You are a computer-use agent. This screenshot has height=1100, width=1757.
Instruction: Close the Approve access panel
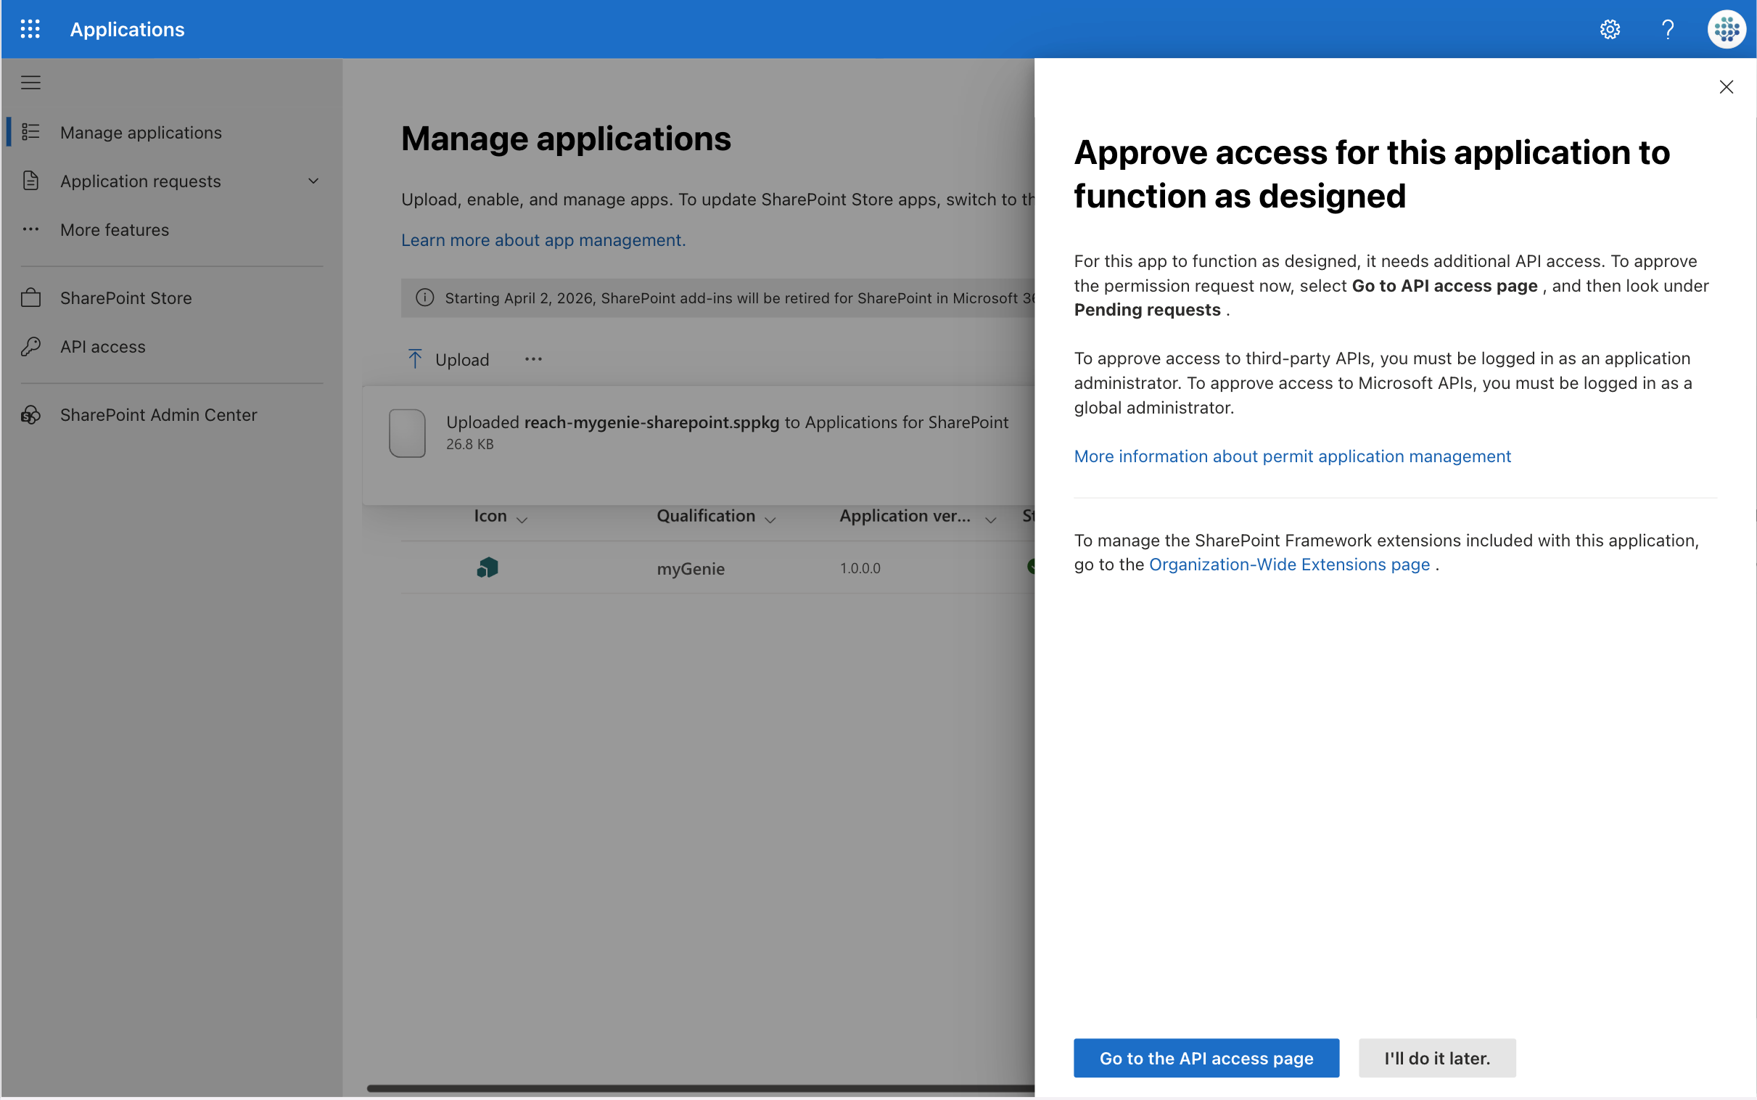[x=1726, y=87]
